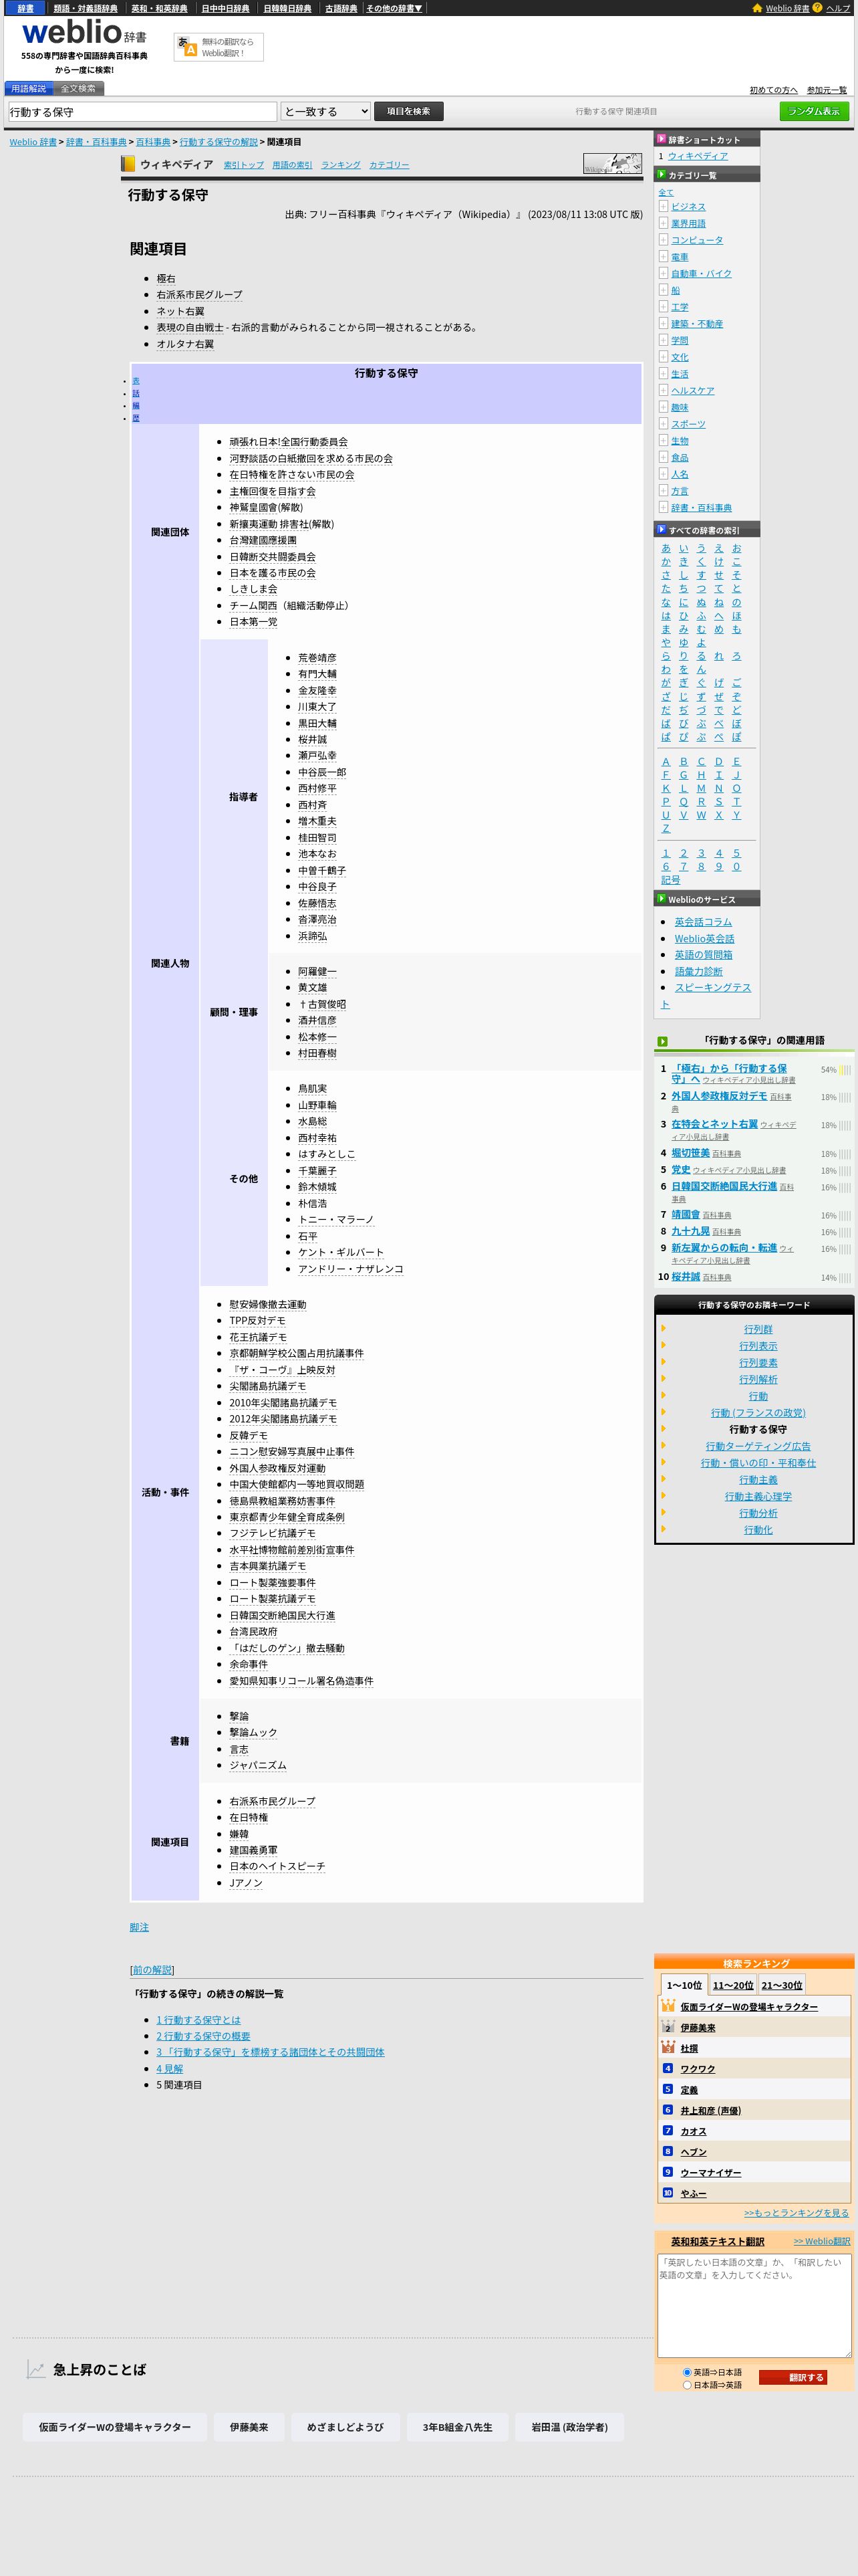Click the translation text area

(754, 2306)
